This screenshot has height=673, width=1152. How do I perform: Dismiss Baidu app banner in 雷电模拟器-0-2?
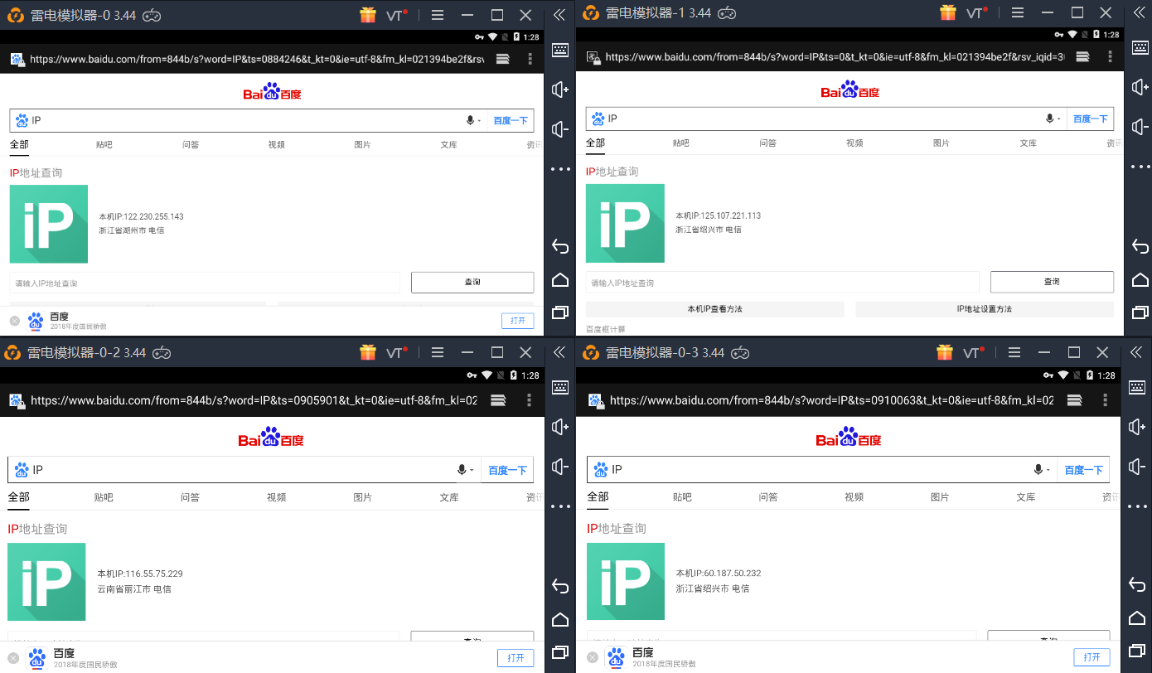[x=13, y=657]
